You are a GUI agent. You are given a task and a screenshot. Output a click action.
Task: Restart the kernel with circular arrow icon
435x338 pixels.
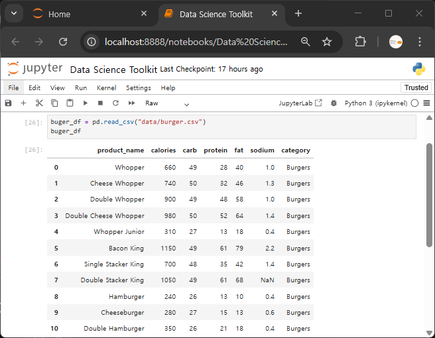(115, 103)
